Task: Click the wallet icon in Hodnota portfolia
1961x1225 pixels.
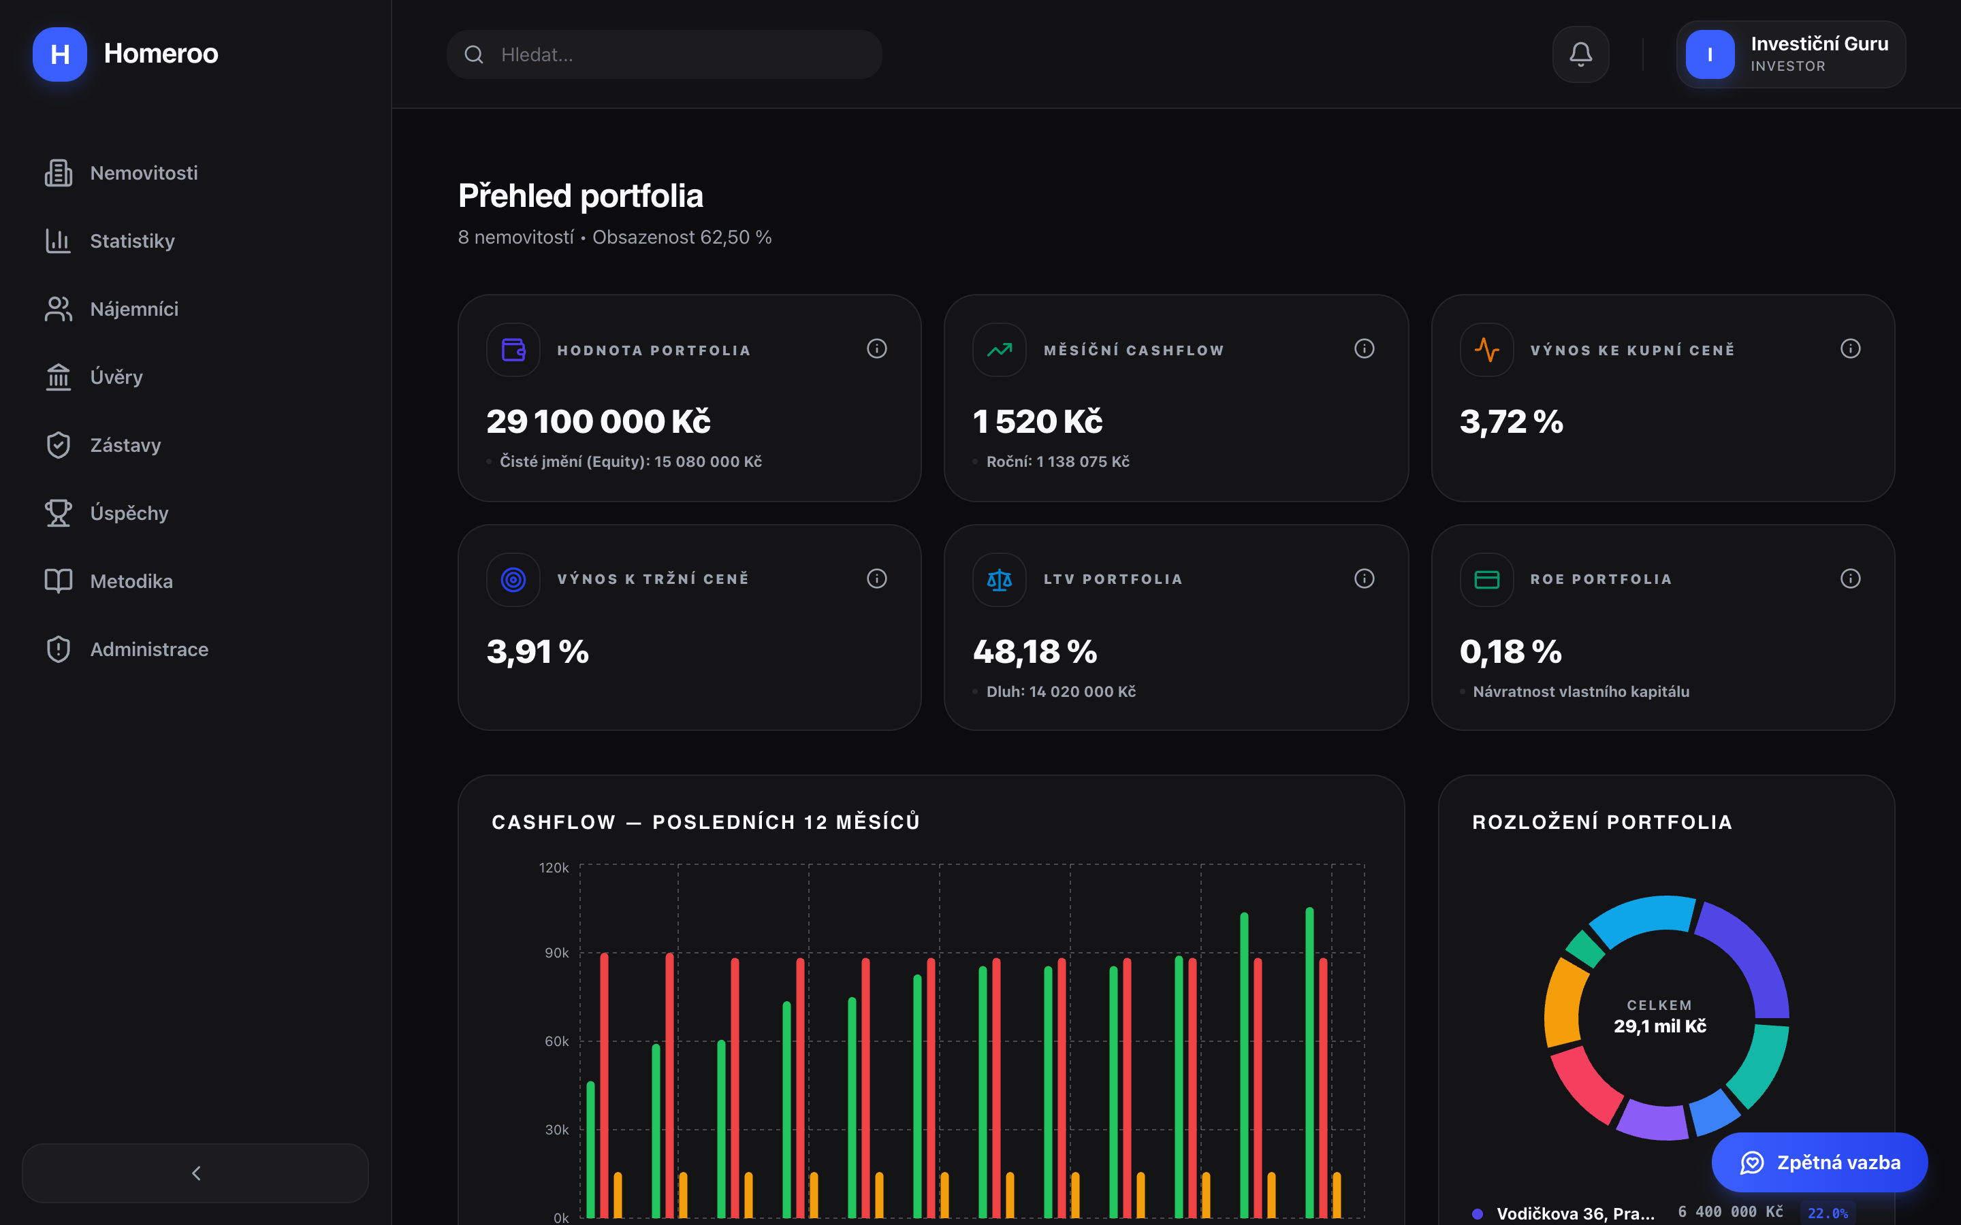Action: click(x=513, y=350)
